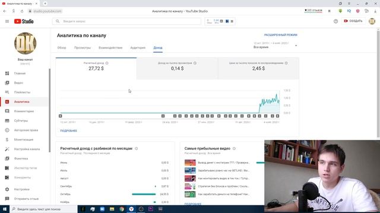Screen dimensions: 380x213
Task: Open a new browser tab with plus
Action: click(45, 4)
